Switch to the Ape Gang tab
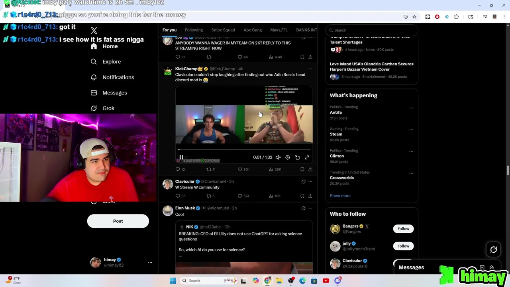 [x=253, y=30]
